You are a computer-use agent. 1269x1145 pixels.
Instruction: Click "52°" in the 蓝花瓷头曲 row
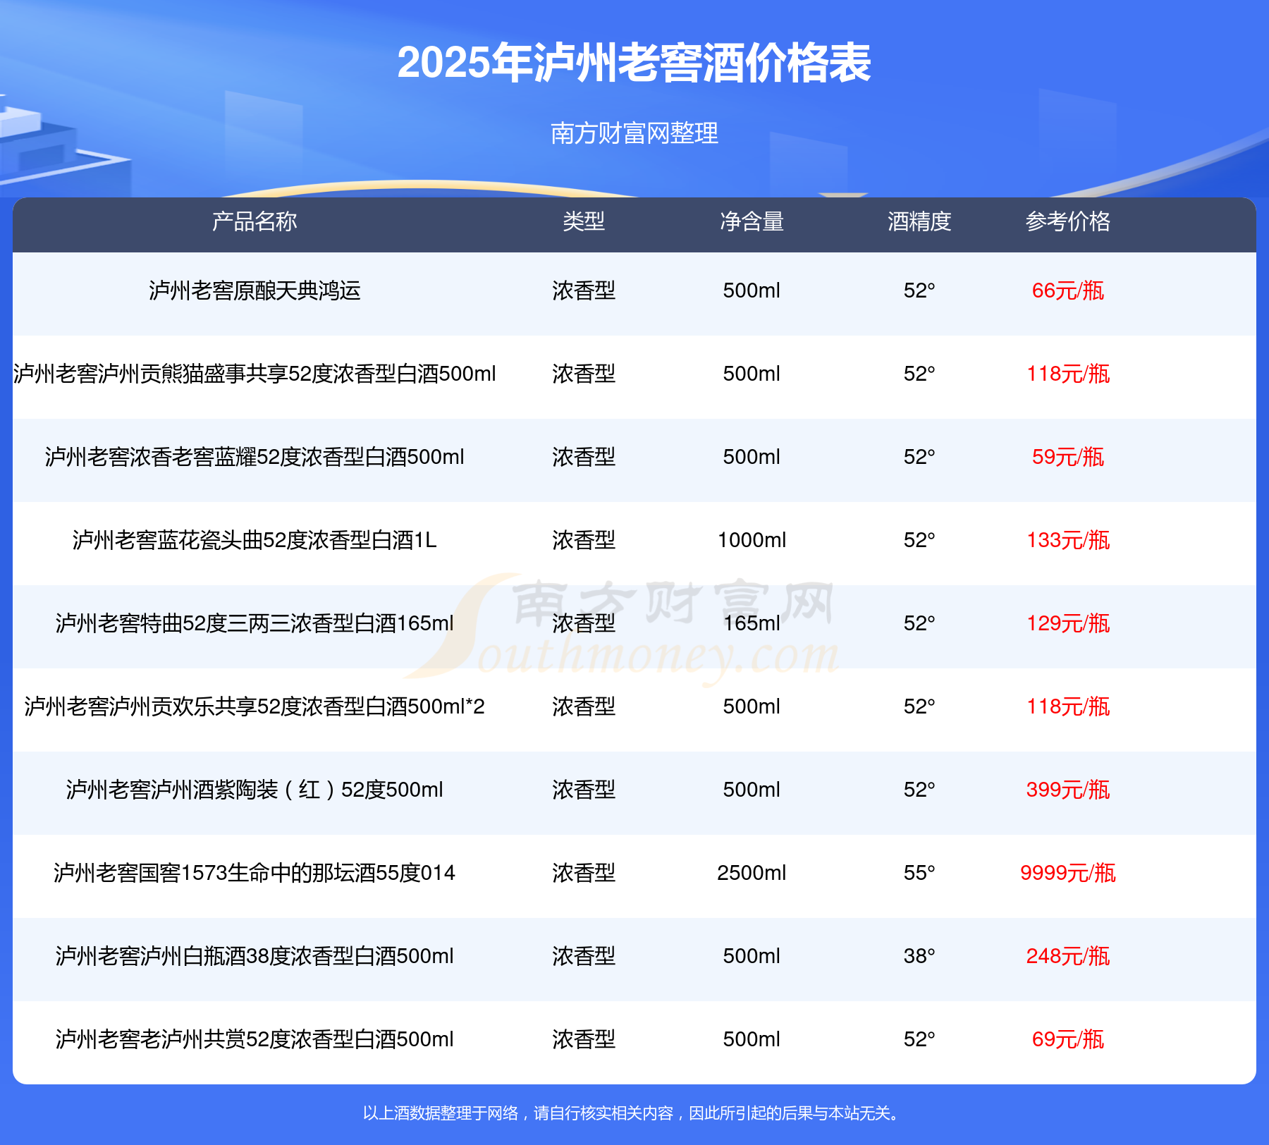coord(919,540)
